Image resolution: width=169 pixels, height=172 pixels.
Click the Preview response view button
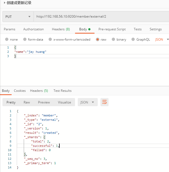[x=44, y=102]
